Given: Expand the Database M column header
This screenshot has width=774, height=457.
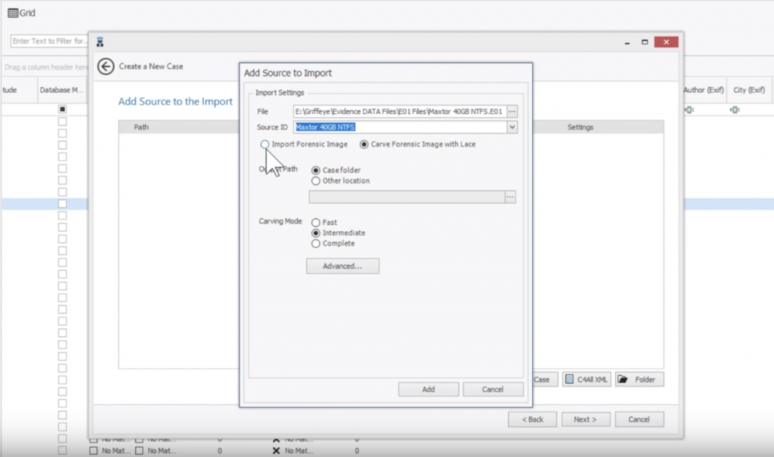Looking at the screenshot, I should tap(60, 89).
